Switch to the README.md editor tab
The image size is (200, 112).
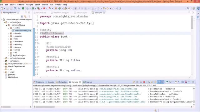click(x=40, y=12)
